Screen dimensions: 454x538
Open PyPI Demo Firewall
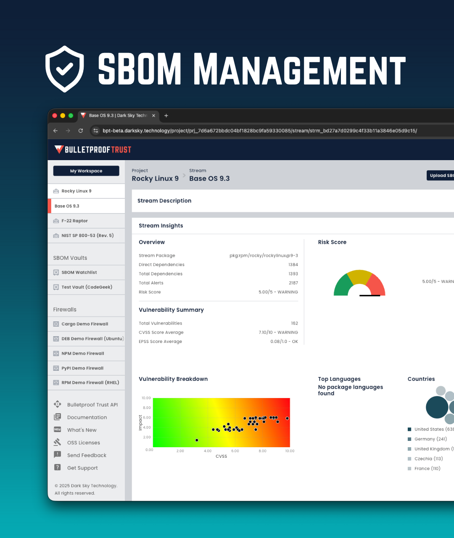(86, 368)
